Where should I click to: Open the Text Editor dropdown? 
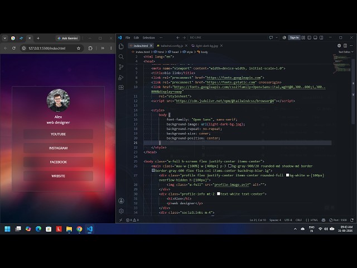346,52
